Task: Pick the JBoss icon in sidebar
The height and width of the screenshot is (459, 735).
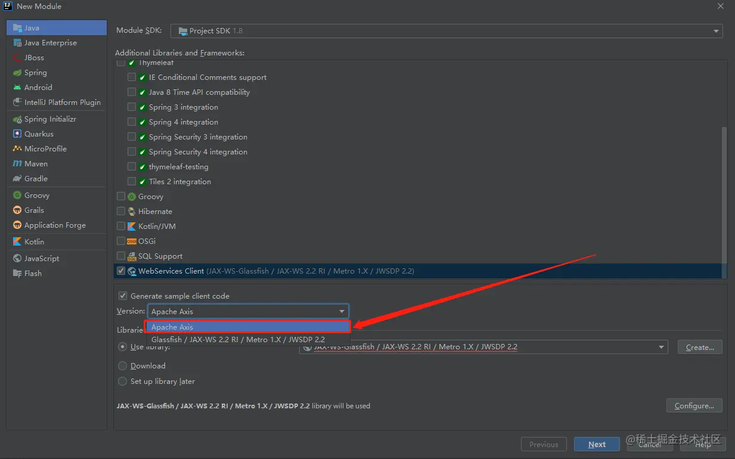Action: pyautogui.click(x=17, y=58)
